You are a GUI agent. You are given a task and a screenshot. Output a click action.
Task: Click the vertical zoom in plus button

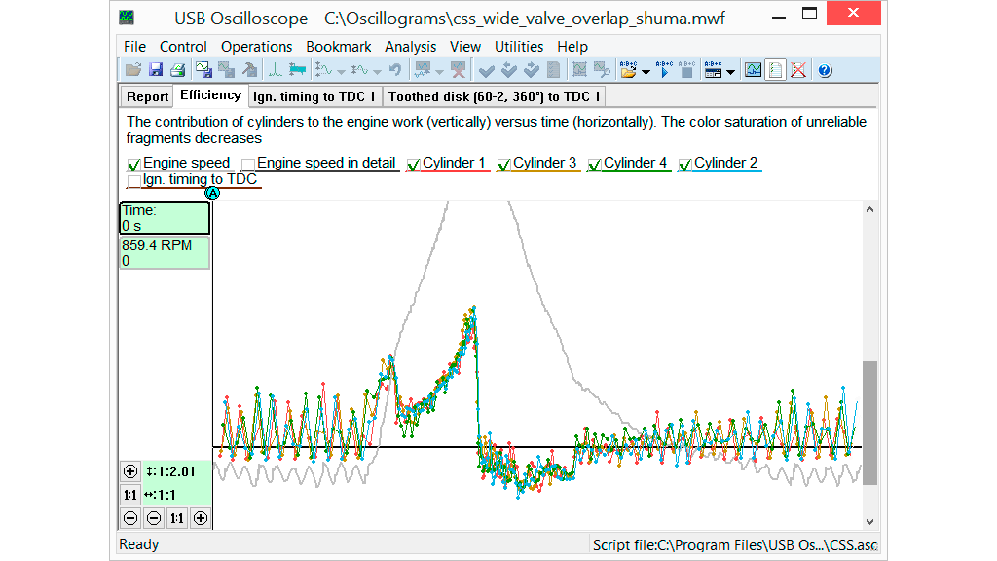(x=130, y=472)
